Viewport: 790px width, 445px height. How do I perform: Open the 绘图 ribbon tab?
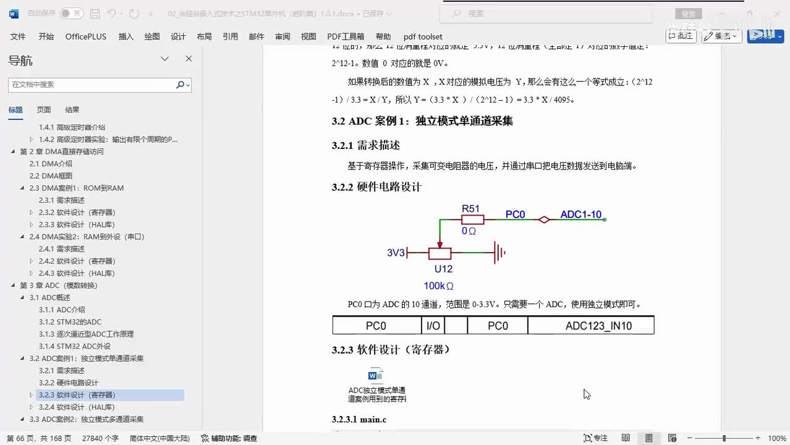[152, 36]
